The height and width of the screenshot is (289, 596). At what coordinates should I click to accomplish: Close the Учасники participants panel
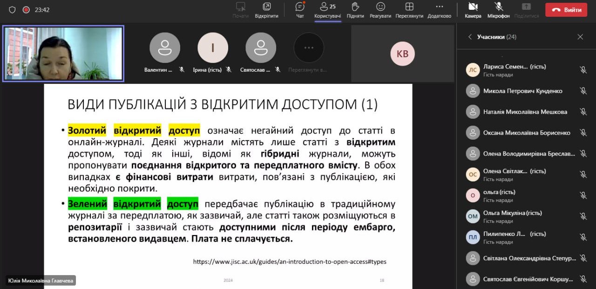[580, 37]
